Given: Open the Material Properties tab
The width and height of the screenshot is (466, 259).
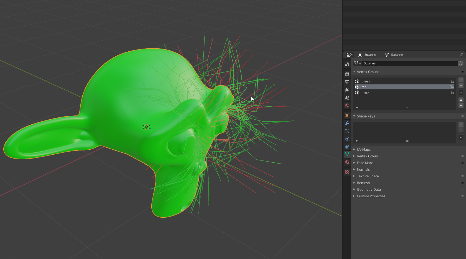Looking at the screenshot, I should point(347,162).
